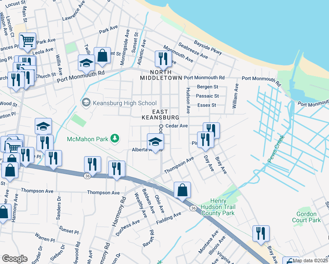Click the Pews Creek label
The image size is (329, 264).
[276, 149]
